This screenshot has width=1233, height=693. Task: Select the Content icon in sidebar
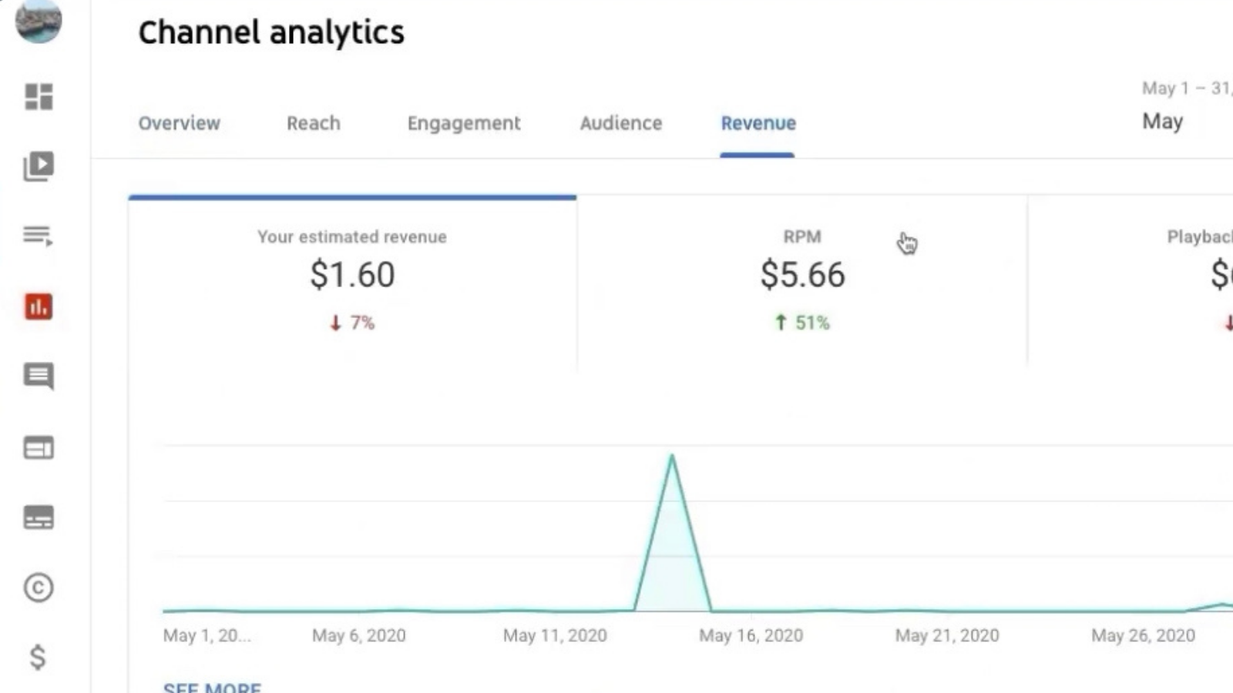[37, 166]
